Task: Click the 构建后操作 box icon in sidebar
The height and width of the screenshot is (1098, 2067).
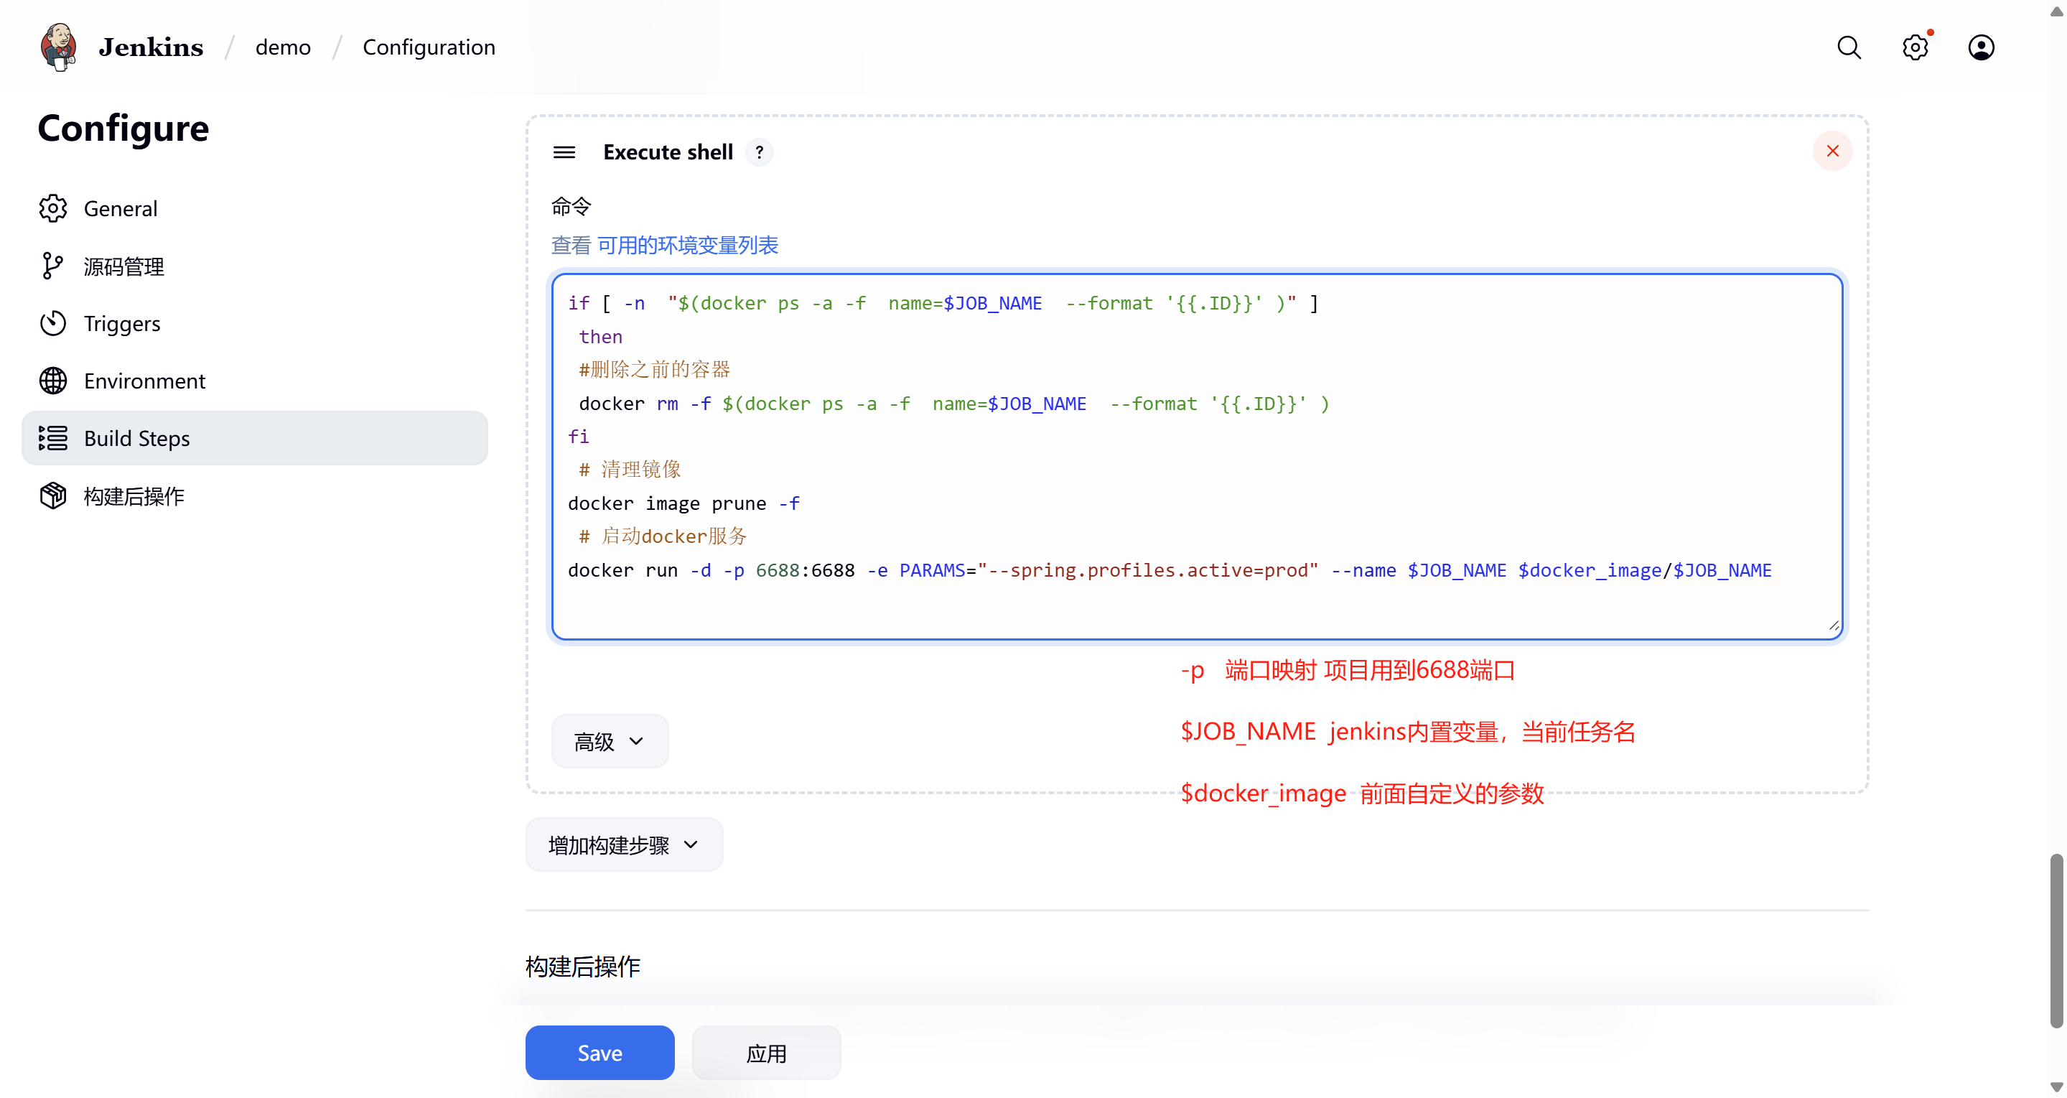Action: click(x=53, y=496)
